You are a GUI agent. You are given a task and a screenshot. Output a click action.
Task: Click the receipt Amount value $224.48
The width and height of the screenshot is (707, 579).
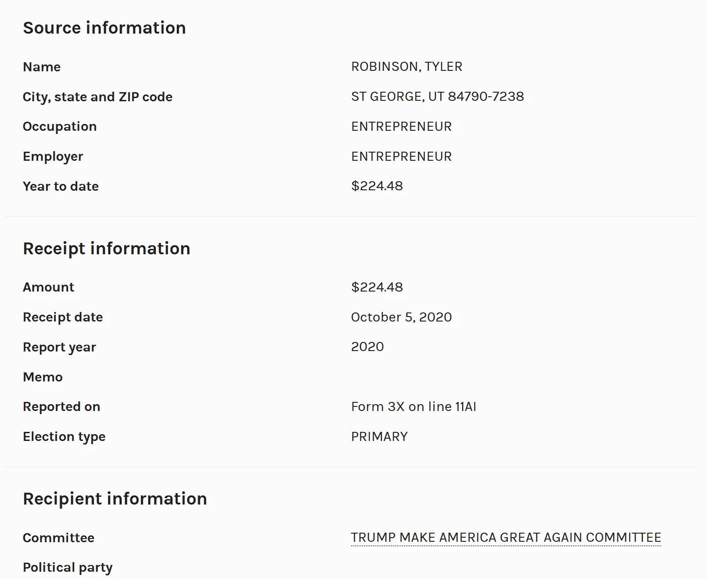click(377, 287)
